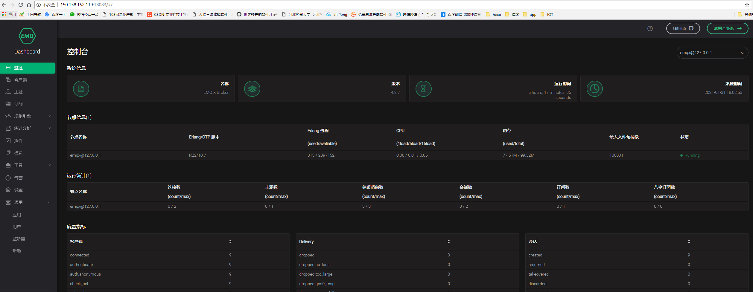Reload the page with refresh icon

[21, 5]
